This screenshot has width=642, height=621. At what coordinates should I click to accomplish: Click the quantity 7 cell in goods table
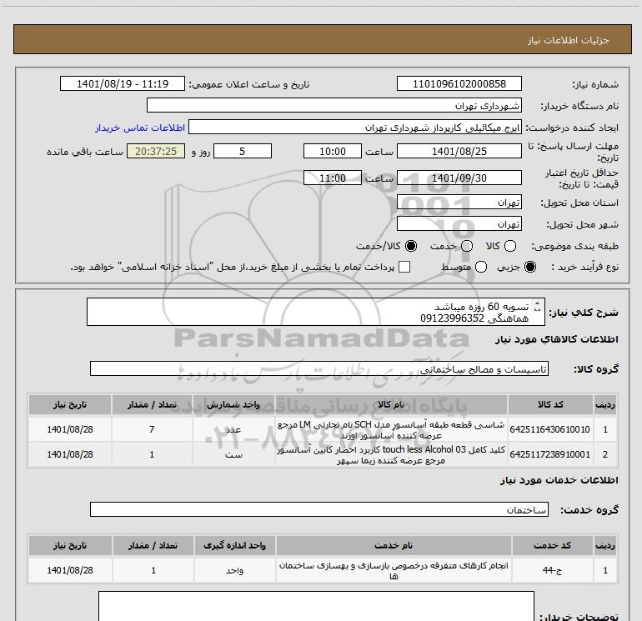pyautogui.click(x=152, y=429)
